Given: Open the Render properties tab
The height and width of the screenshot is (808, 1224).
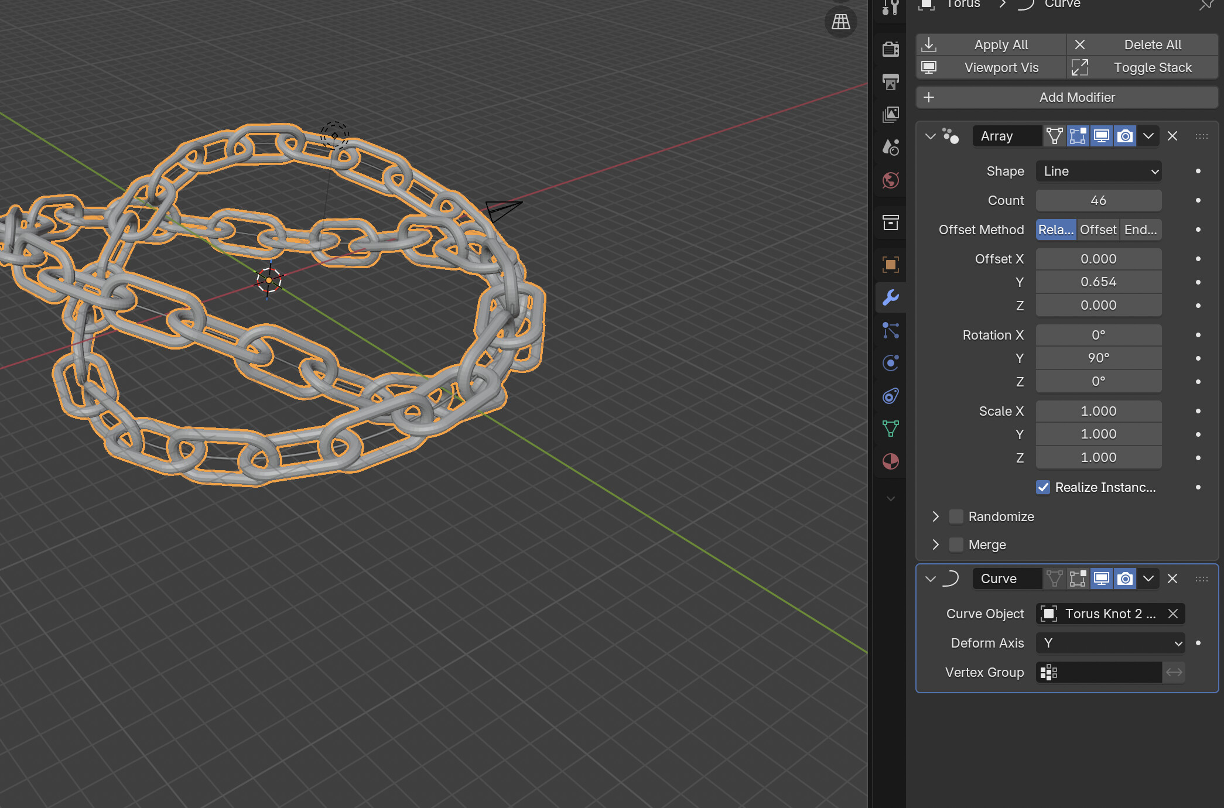Looking at the screenshot, I should [890, 49].
